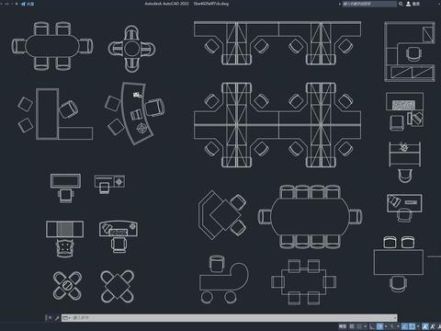
Task: Open recent commands dropdown in command line
Action: (x=66, y=318)
